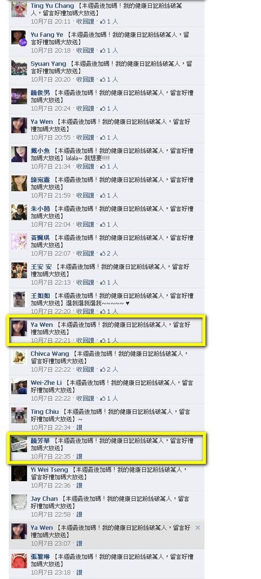Open Syuan Yang's profile link
The height and width of the screenshot is (579, 261).
49,64
